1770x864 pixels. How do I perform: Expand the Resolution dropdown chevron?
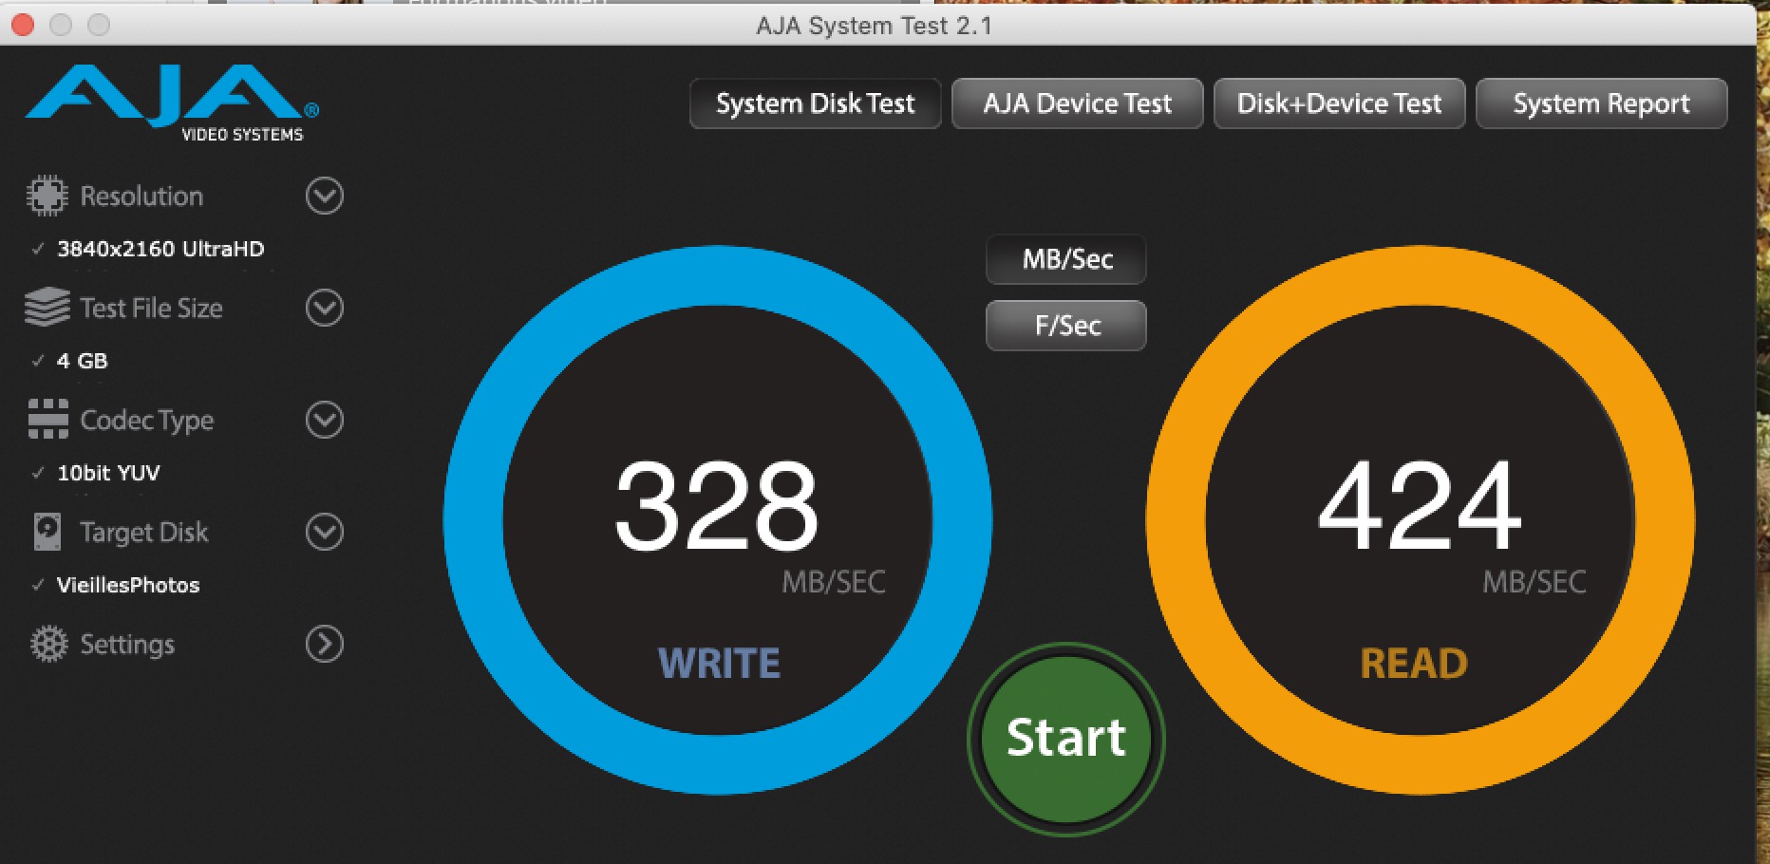[x=325, y=196]
